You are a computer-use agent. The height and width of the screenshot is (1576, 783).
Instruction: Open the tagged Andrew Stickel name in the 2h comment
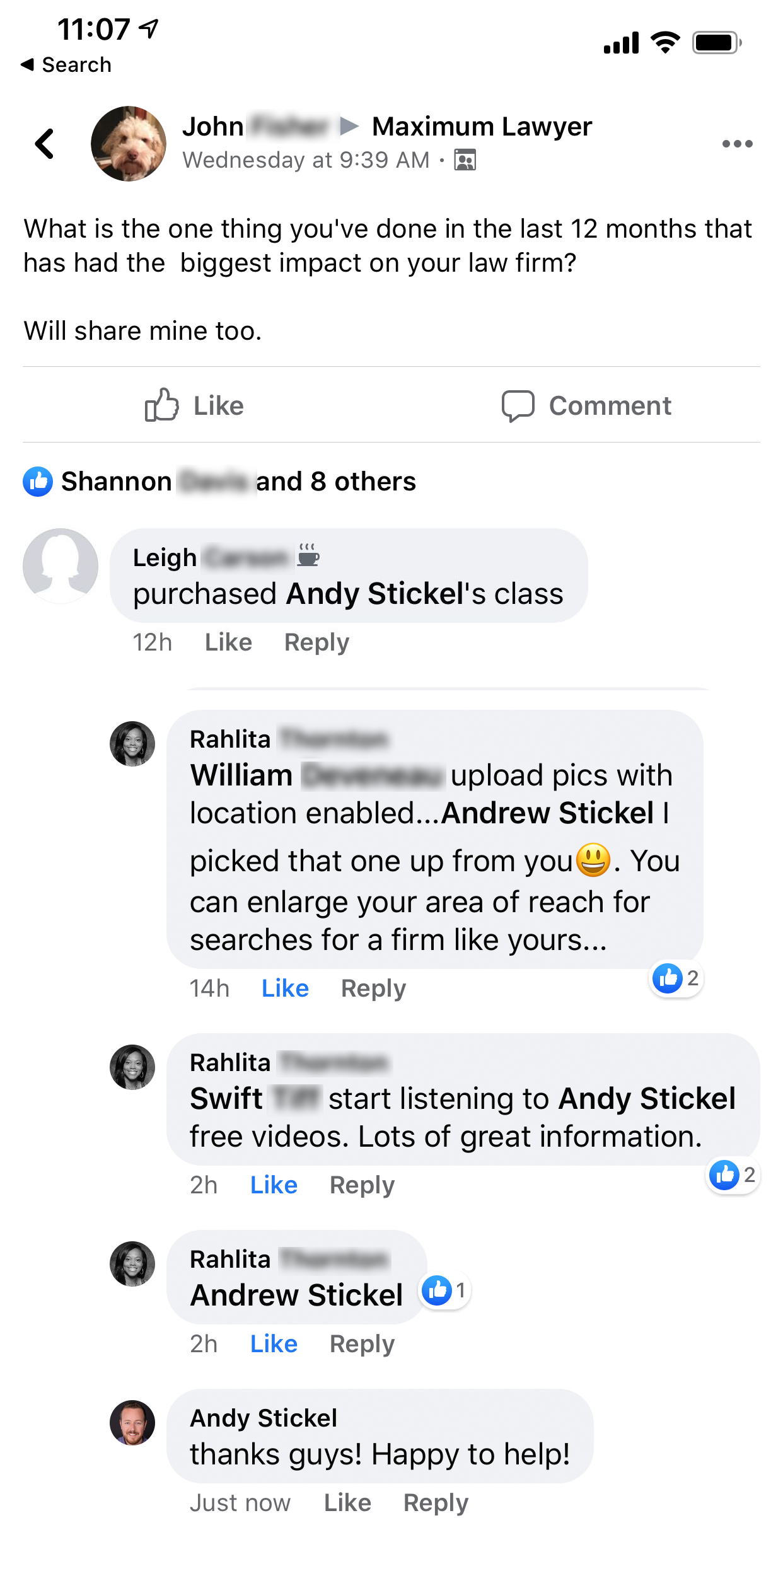click(x=296, y=1295)
